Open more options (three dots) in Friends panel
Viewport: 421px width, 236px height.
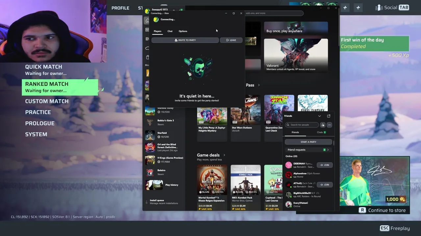329,125
